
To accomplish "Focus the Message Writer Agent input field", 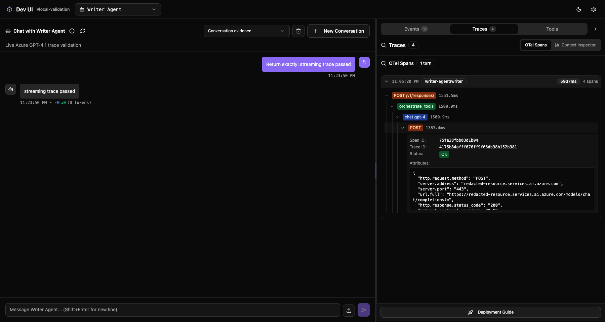I will 173,310.
